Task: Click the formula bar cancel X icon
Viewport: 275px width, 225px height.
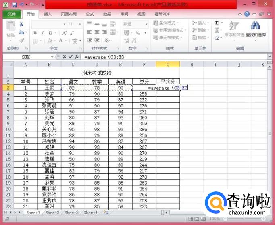Action: pos(65,57)
